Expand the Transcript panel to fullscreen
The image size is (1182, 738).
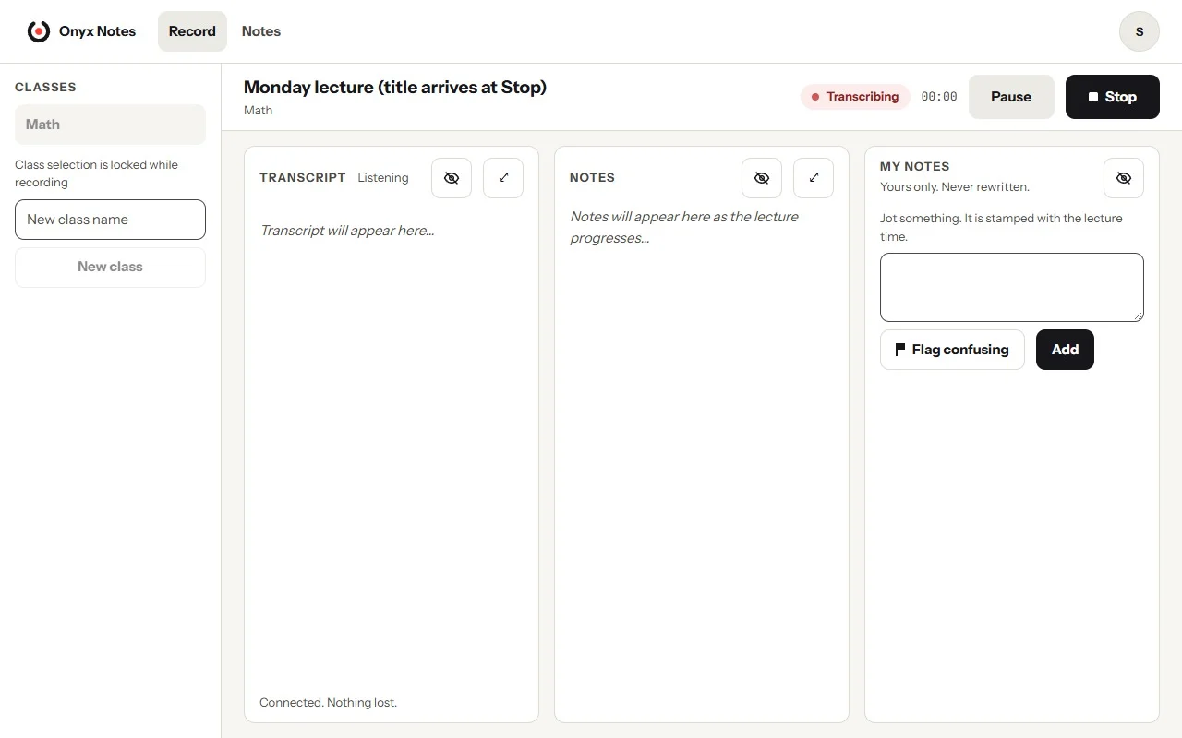point(503,178)
